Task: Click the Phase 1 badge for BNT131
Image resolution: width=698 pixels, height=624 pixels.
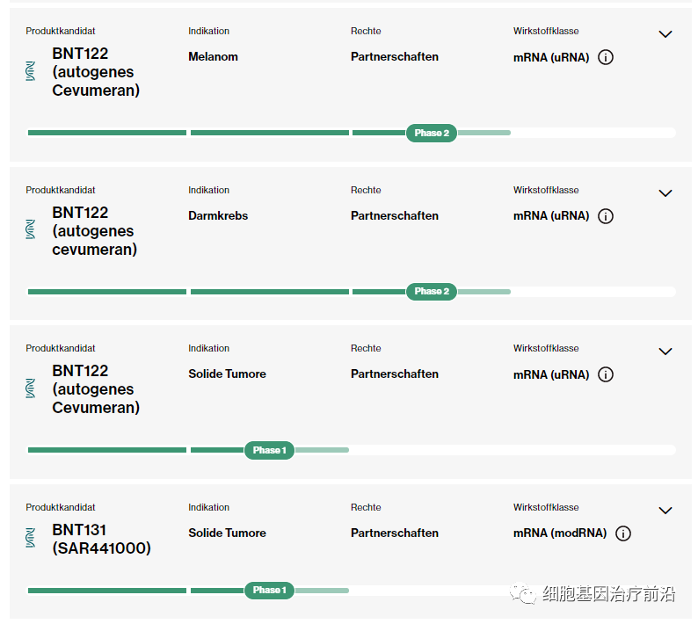Action: click(x=269, y=590)
